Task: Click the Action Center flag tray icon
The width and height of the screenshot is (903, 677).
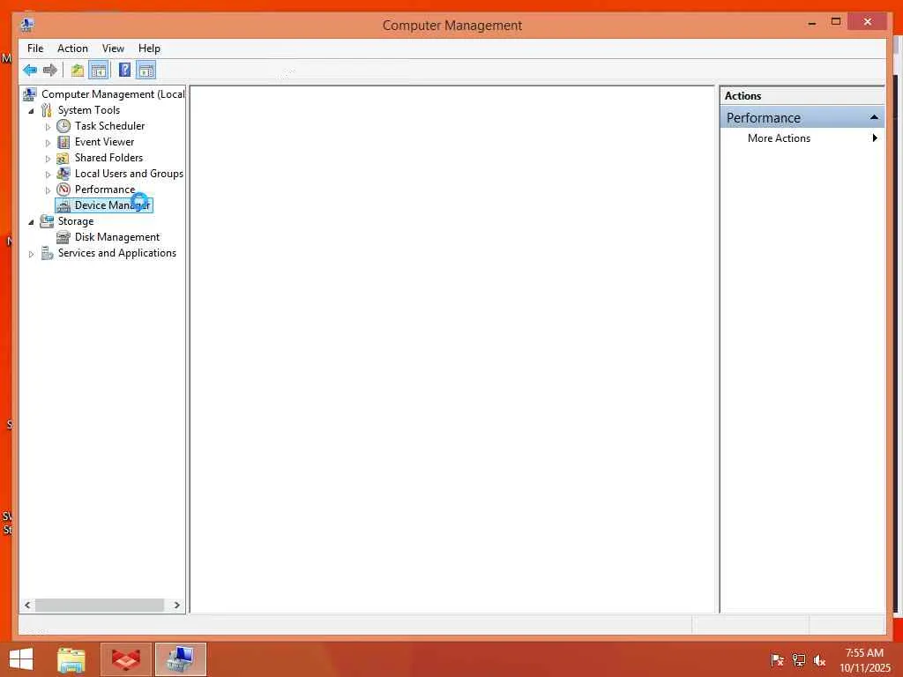Action: 777,659
